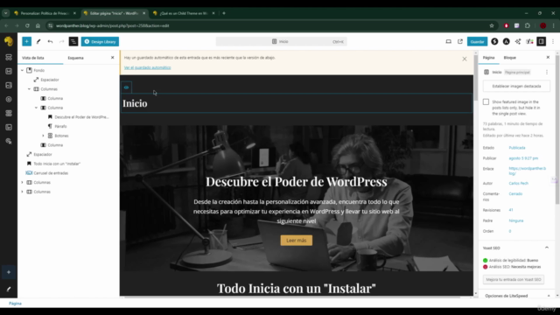Switch to the Vista de lista tab

point(33,58)
